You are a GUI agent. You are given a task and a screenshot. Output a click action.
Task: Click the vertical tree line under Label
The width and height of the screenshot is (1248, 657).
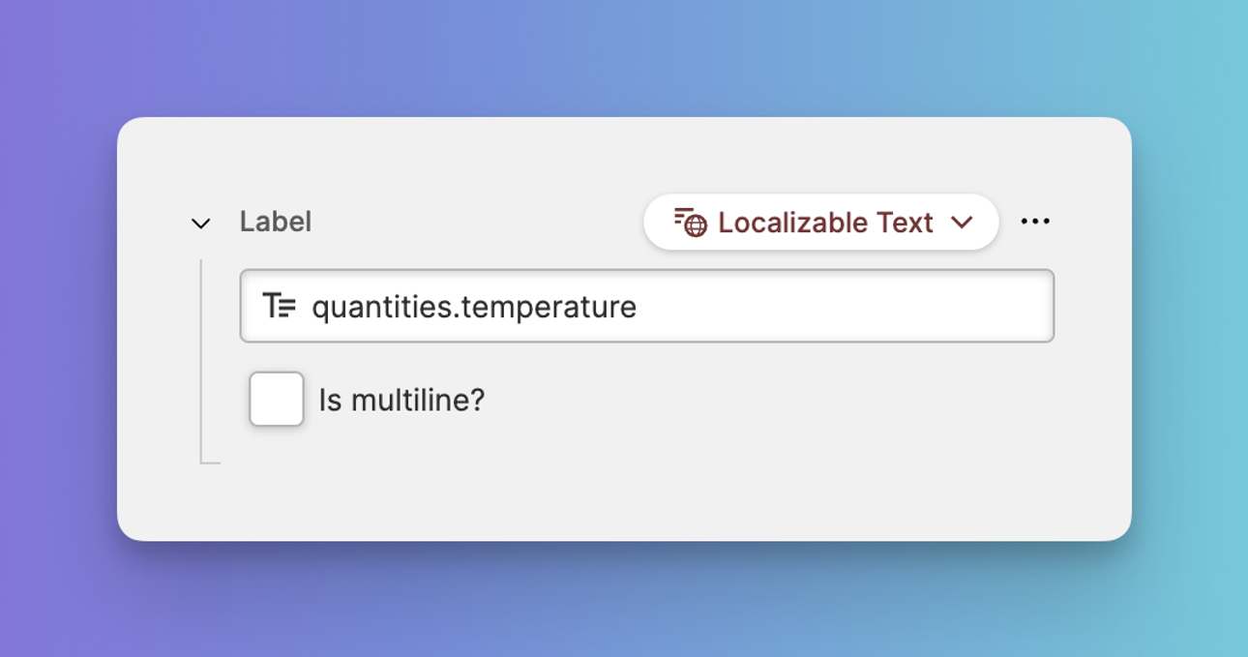(x=201, y=368)
